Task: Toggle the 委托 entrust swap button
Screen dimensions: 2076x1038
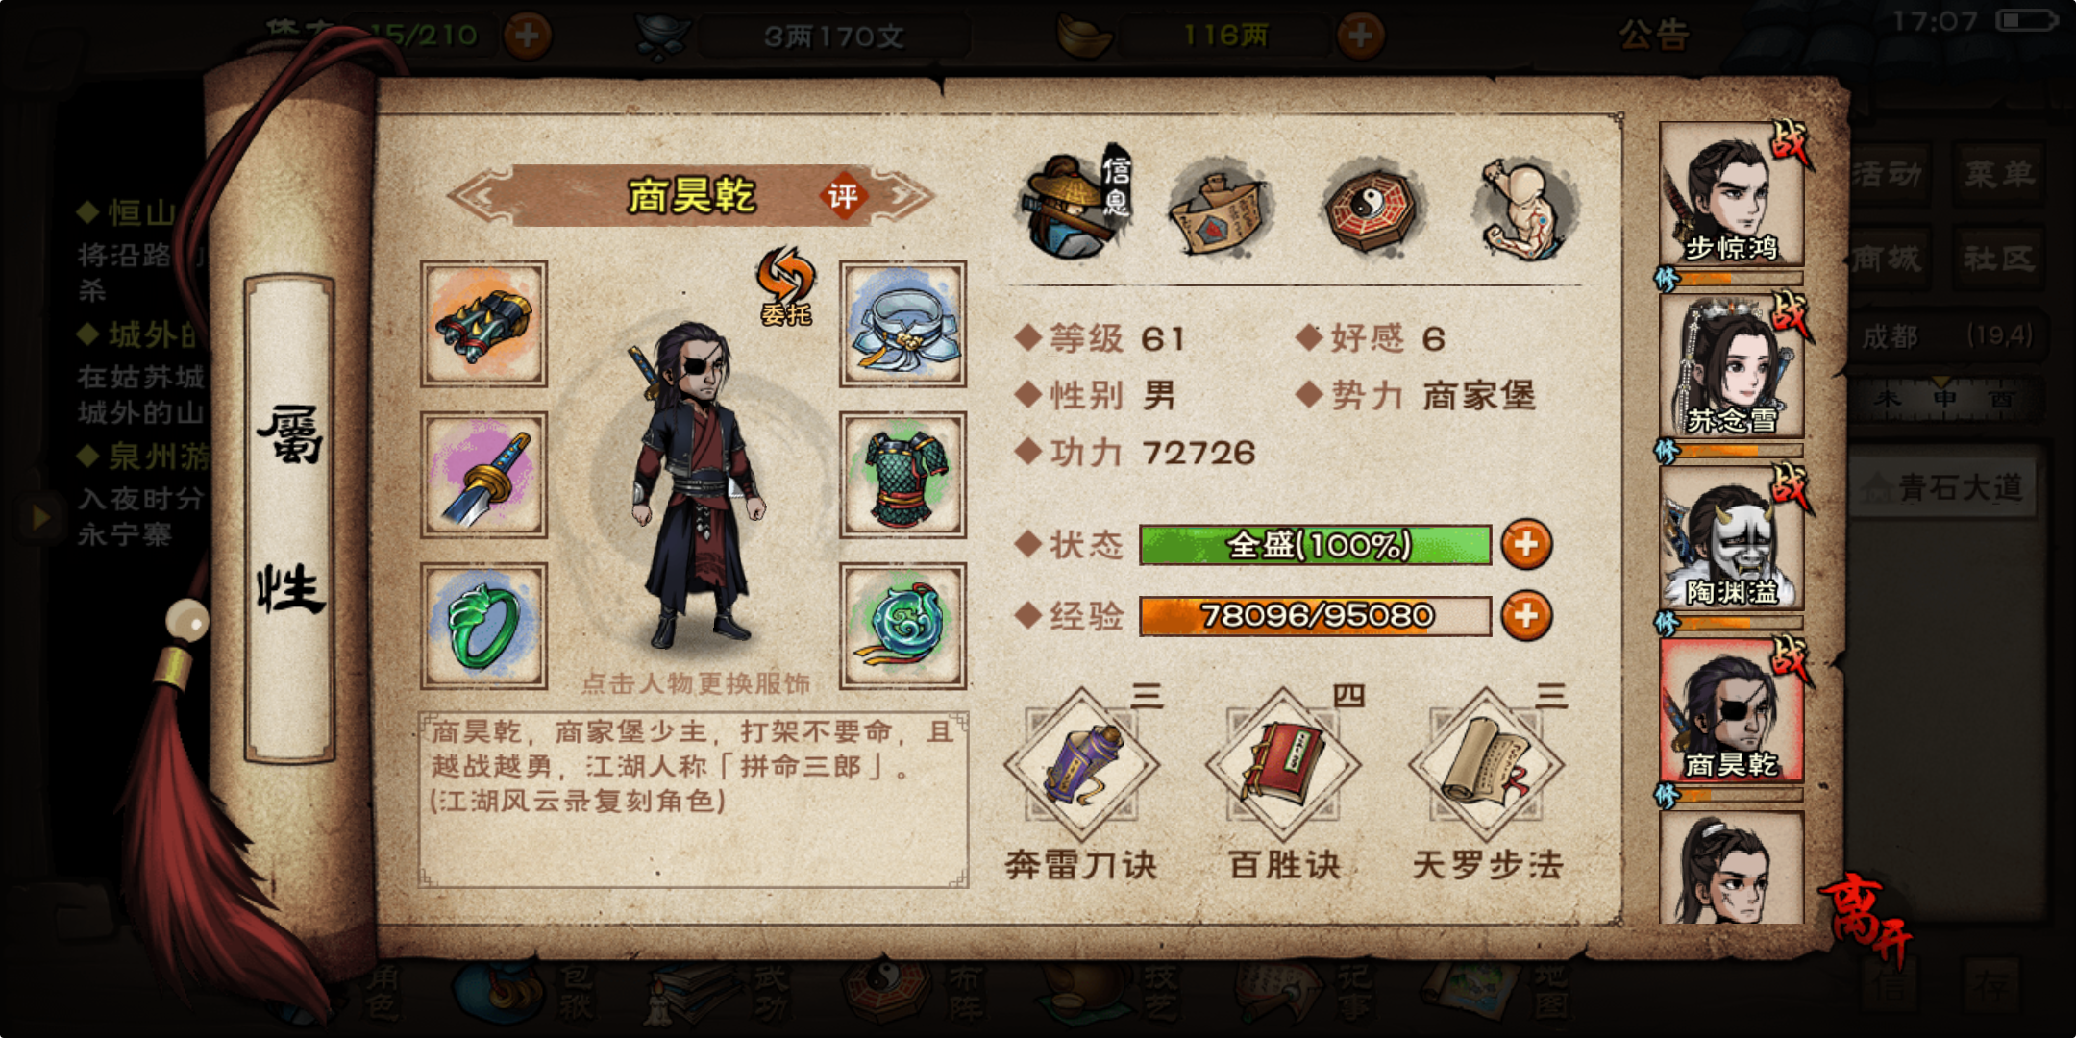Action: click(x=786, y=286)
